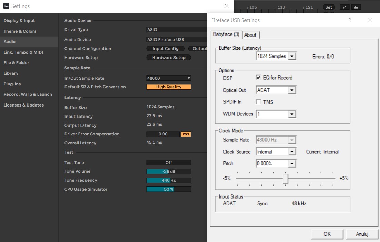Open In/Out Sample Rate dropdown
This screenshot has width=380, height=242.
click(169, 78)
